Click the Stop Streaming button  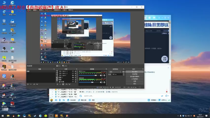pyautogui.click(x=135, y=72)
